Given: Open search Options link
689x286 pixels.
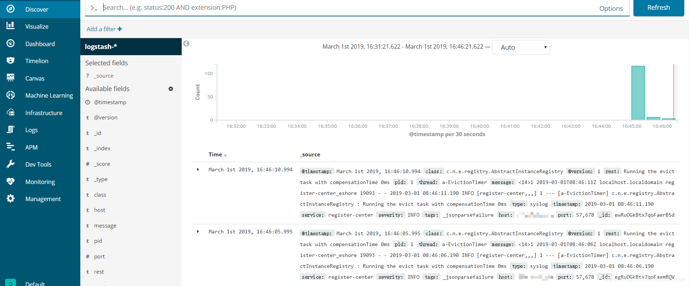Looking at the screenshot, I should pos(611,8).
